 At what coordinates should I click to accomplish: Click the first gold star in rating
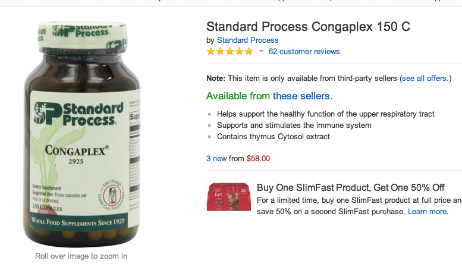(211, 52)
